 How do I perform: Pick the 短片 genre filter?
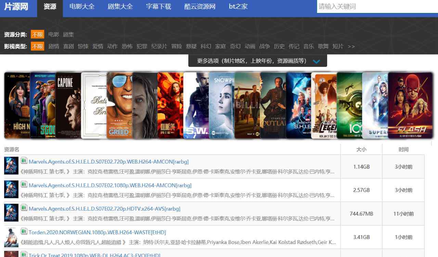coord(338,46)
